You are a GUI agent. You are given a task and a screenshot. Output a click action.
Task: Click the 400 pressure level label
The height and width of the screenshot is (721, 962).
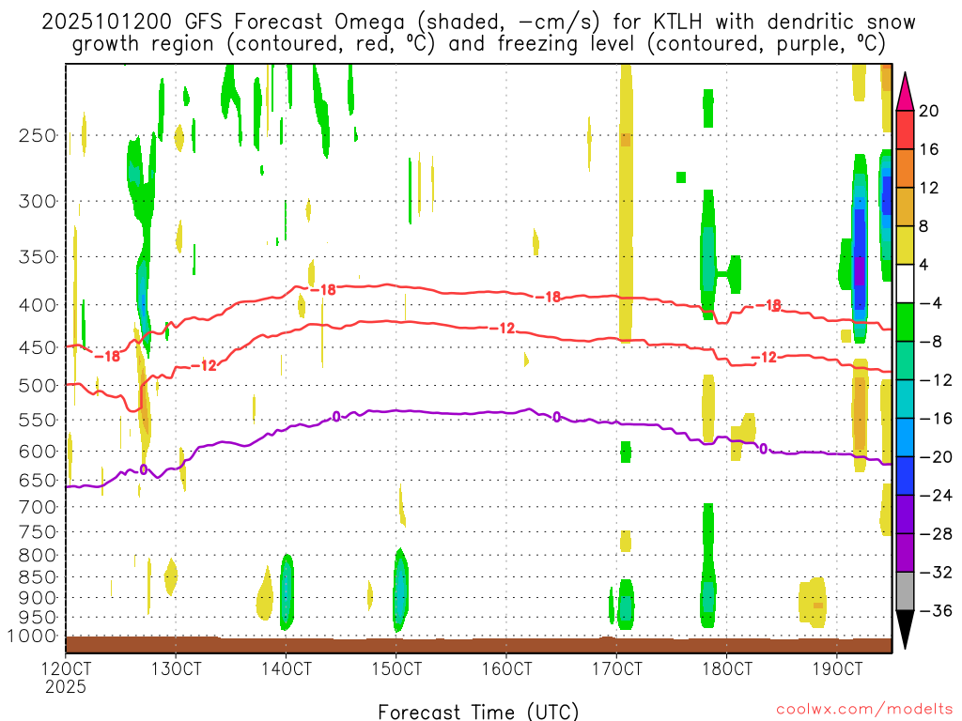(x=37, y=305)
